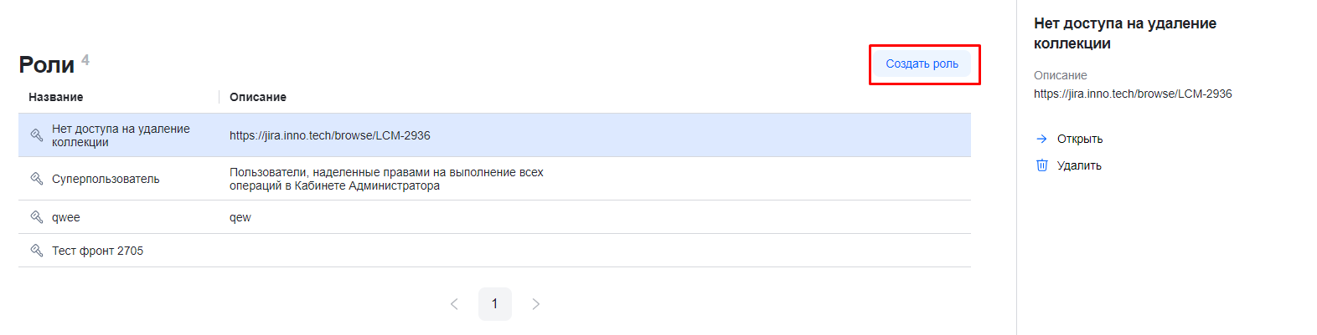This screenshot has height=335, width=1317.
Task: Click the jira LCM-2936 URL in table
Action: point(330,135)
